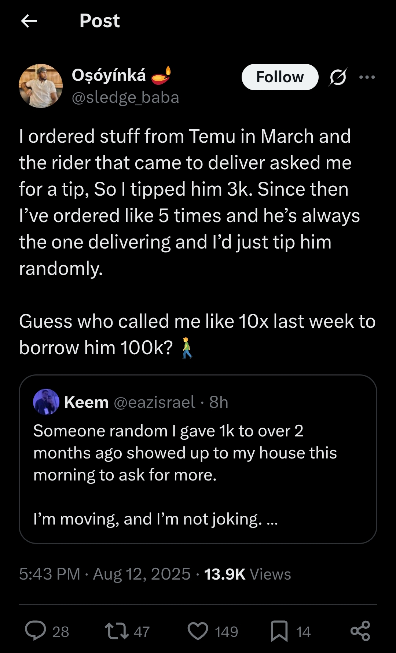Click the post timestamp 5:43 PM
Viewport: 396px width, 653px height.
point(49,574)
